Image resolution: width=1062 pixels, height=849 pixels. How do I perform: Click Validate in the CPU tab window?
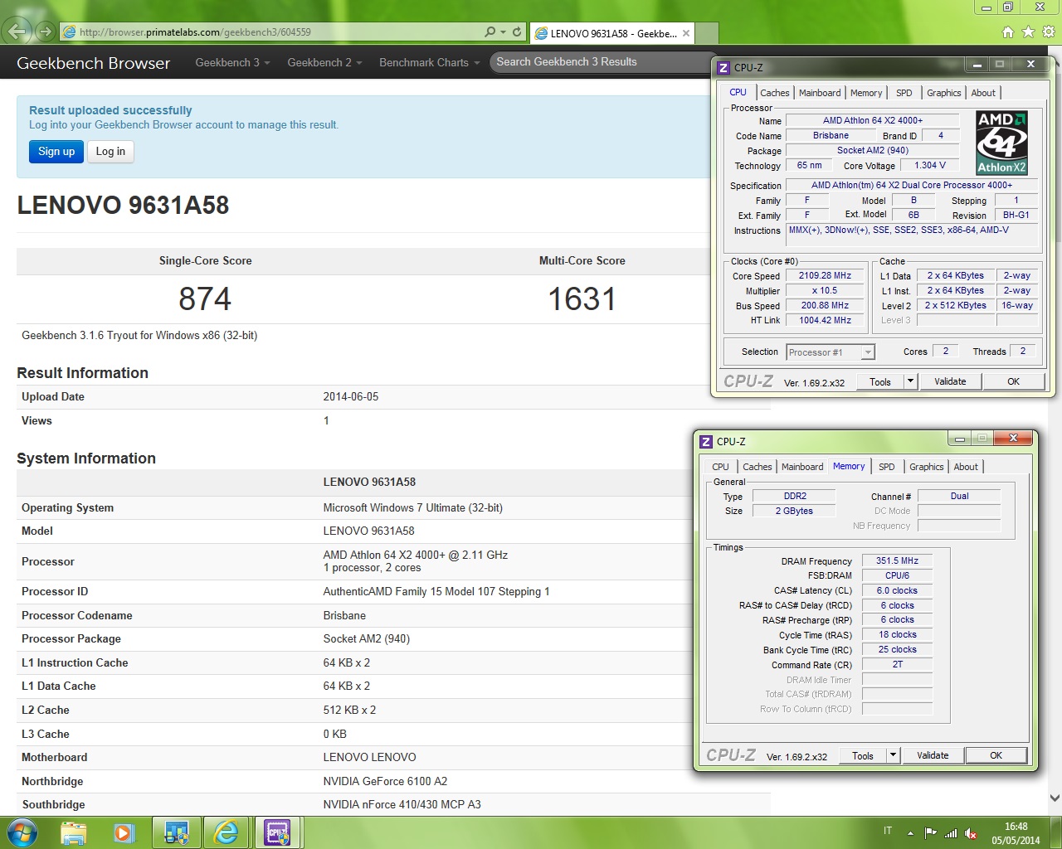point(950,381)
